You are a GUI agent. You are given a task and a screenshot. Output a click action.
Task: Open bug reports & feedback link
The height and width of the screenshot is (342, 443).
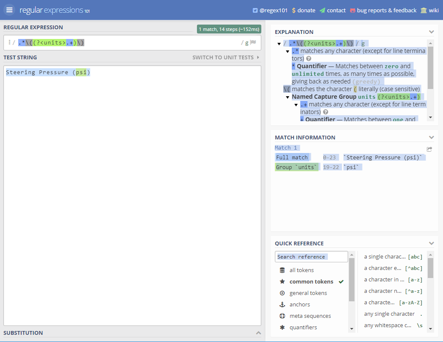(383, 10)
